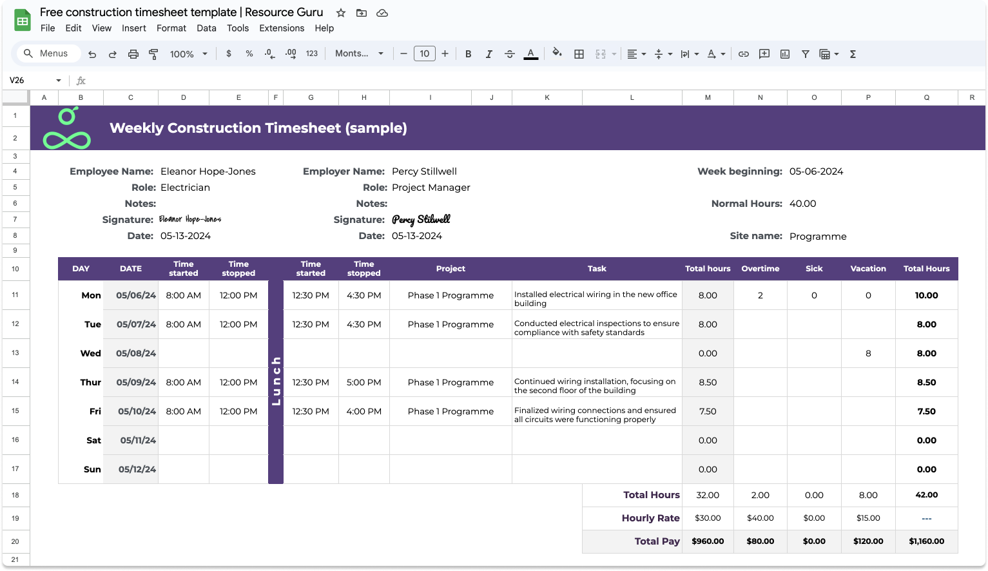Open the Format menu
Image resolution: width=988 pixels, height=571 pixels.
click(x=171, y=28)
